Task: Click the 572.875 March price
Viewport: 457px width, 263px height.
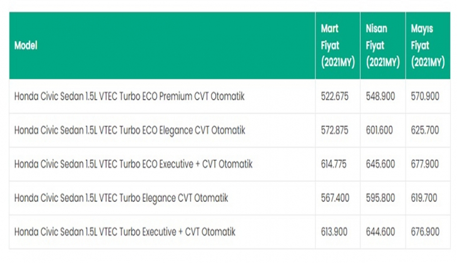Action: tap(334, 130)
